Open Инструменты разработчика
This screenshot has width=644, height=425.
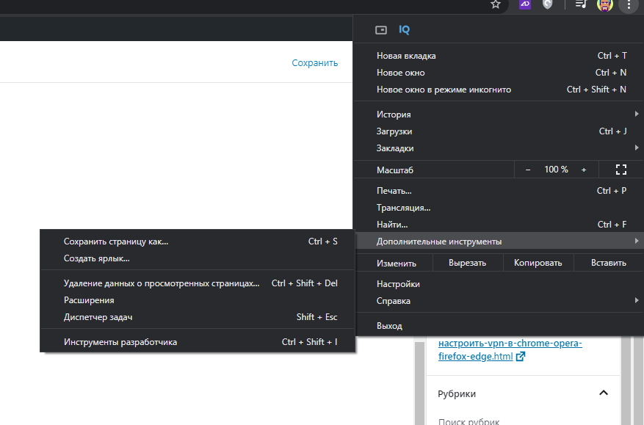pos(197,342)
